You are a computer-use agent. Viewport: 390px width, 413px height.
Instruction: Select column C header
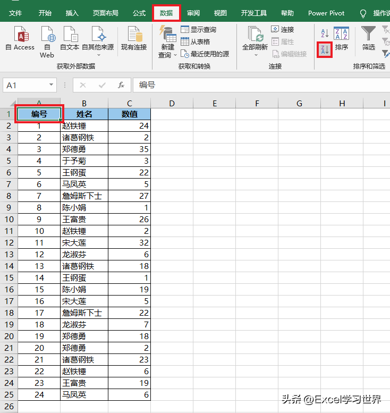click(129, 103)
